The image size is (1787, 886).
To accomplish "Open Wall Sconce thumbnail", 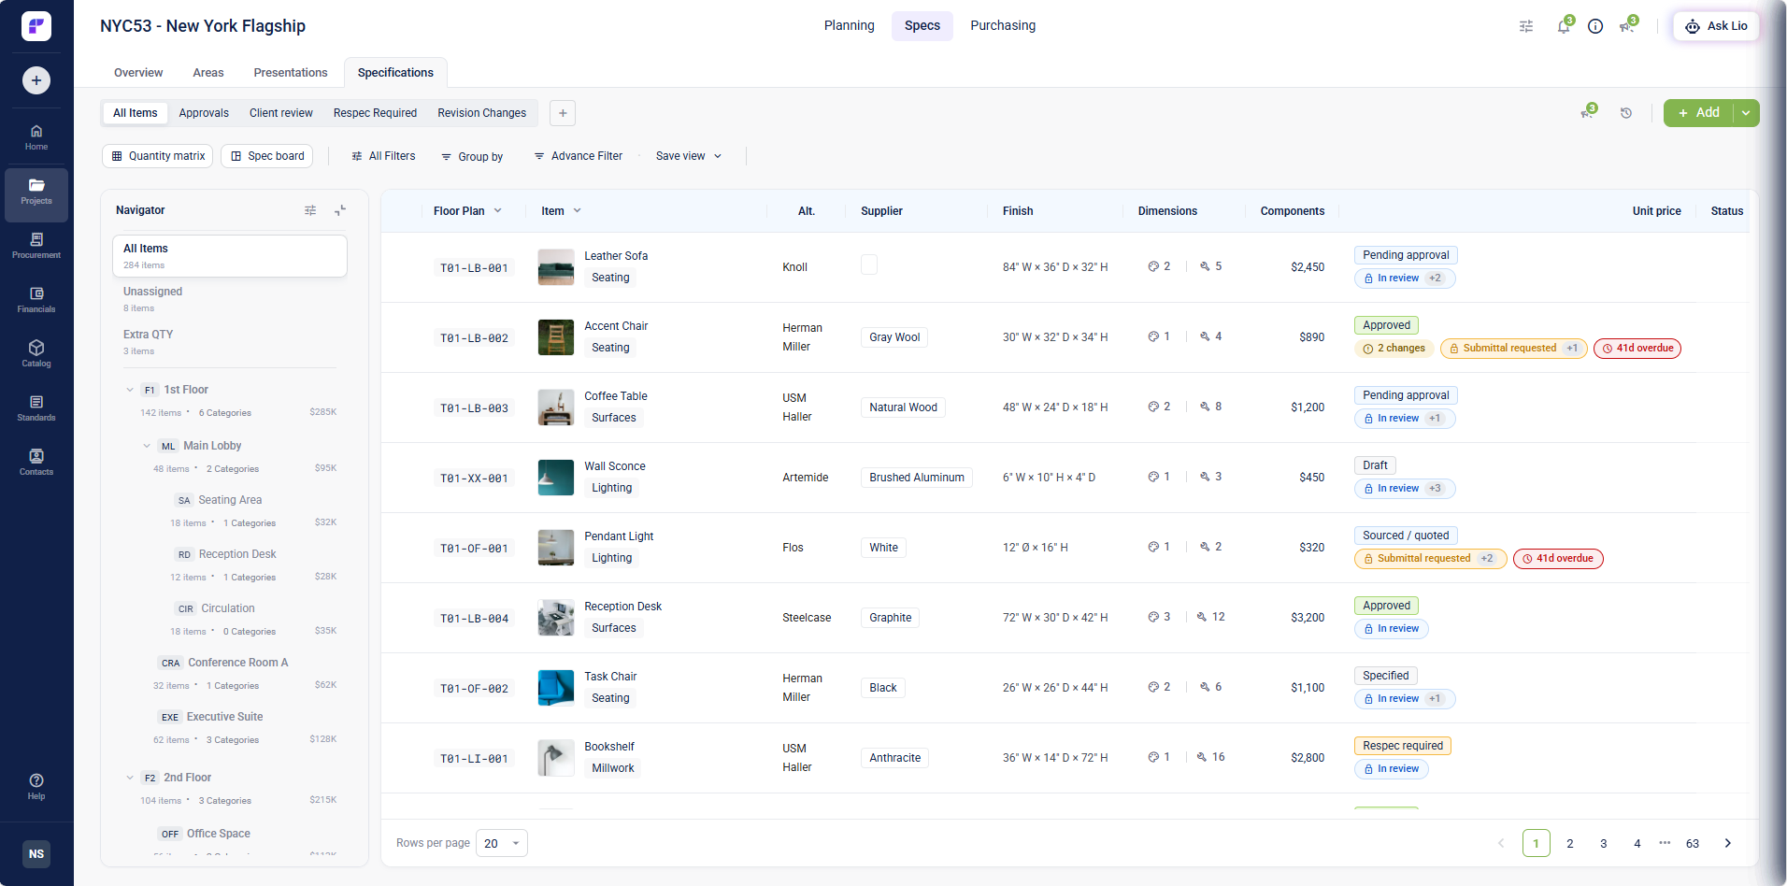I will point(556,478).
